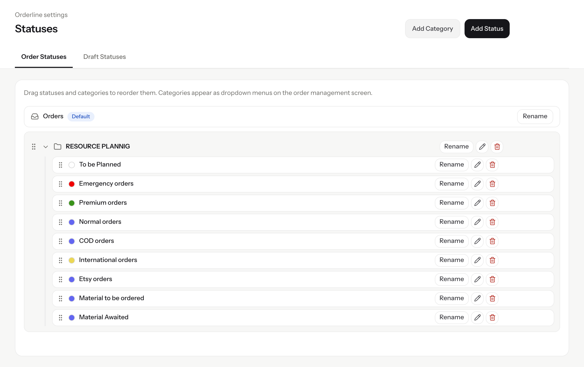The width and height of the screenshot is (584, 367).
Task: Edit the Emergency orders status with pencil icon
Action: pyautogui.click(x=477, y=184)
